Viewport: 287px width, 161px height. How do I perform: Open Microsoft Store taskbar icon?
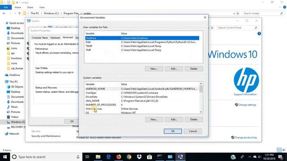point(149,157)
